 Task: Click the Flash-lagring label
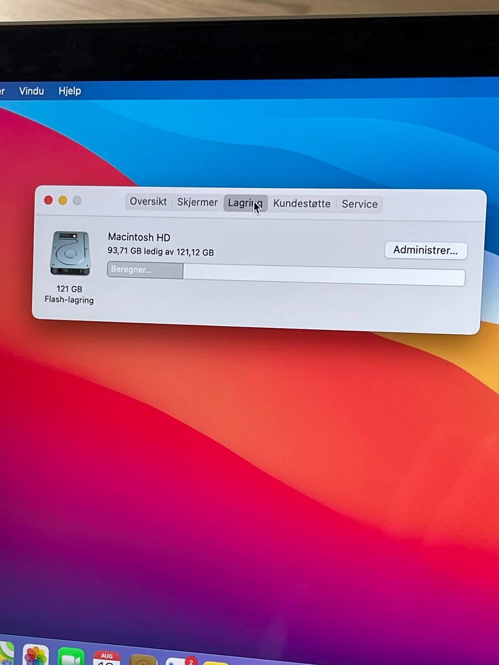[69, 300]
